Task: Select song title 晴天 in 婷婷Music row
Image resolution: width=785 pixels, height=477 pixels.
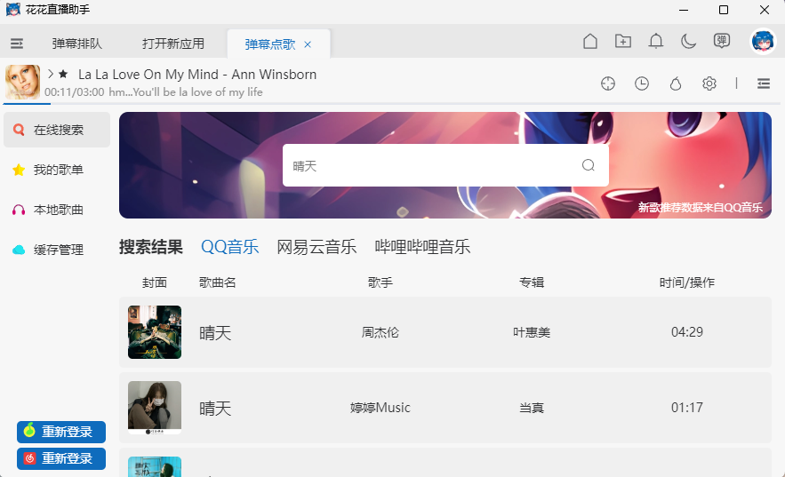Action: pyautogui.click(x=215, y=409)
